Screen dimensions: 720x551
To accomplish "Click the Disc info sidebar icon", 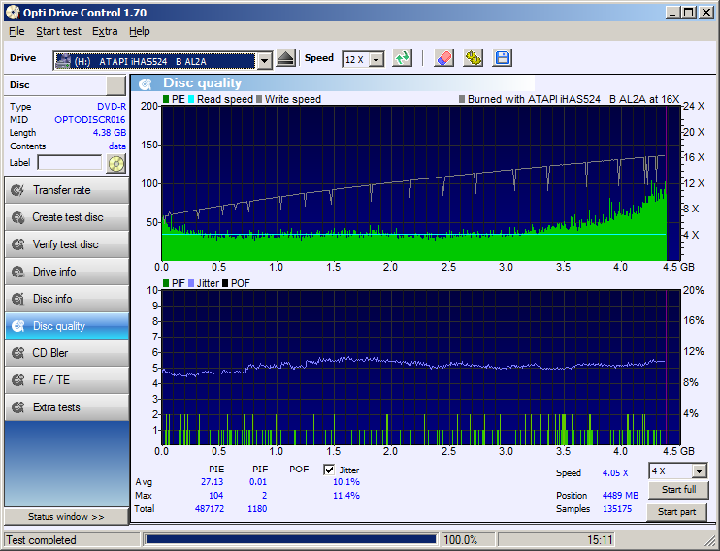I will [17, 299].
